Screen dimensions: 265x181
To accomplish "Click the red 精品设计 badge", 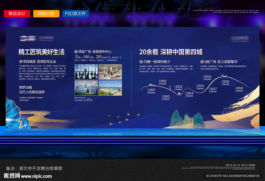I will click(17, 13).
